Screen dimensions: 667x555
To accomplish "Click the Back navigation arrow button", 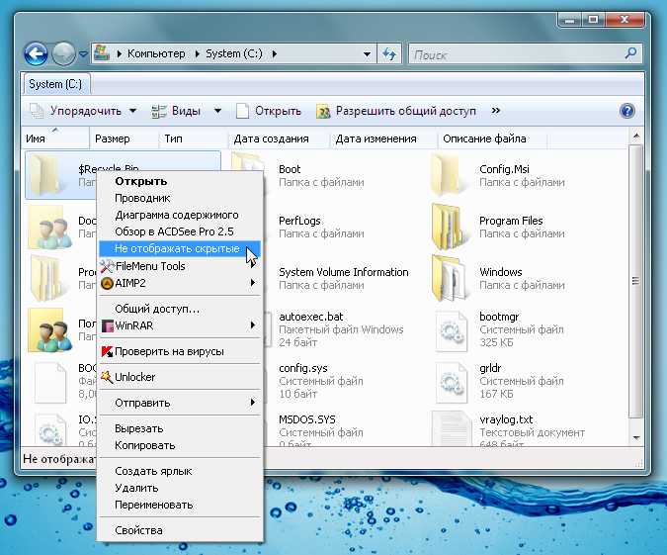I will coord(36,53).
